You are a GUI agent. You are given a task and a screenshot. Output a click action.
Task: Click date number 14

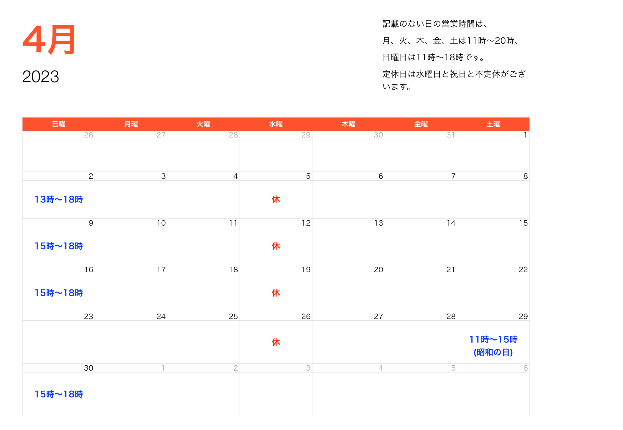(x=451, y=223)
